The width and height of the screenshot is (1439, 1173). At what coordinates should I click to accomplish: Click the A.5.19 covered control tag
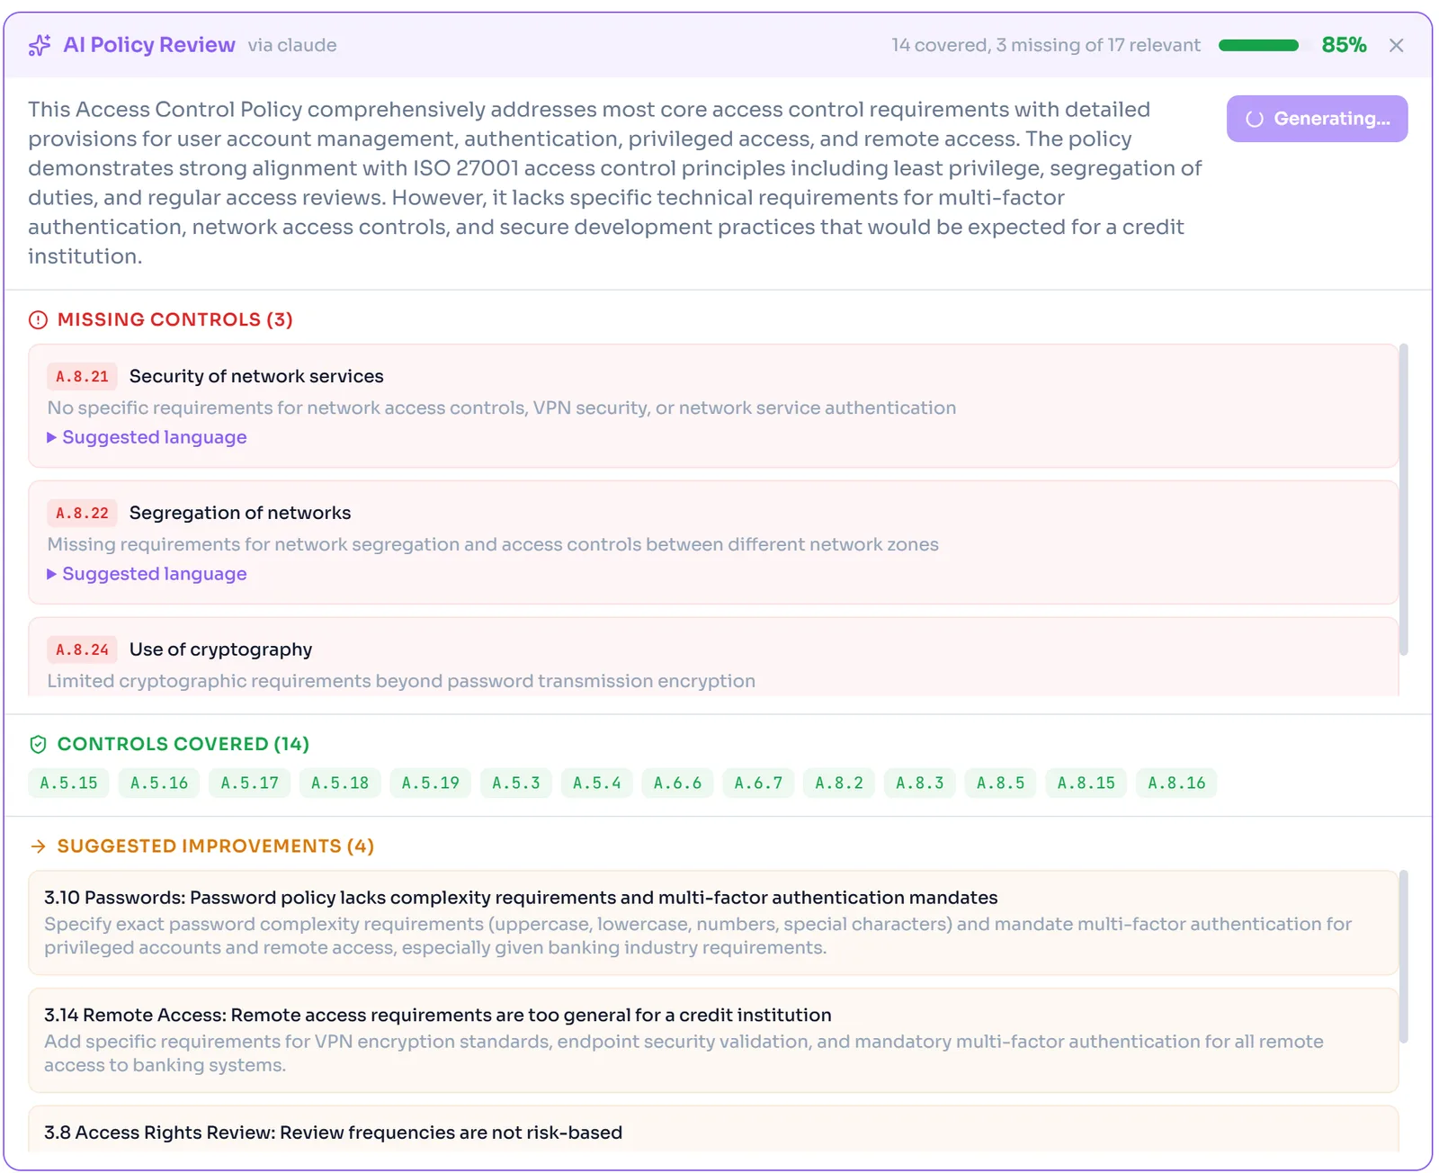pyautogui.click(x=431, y=783)
